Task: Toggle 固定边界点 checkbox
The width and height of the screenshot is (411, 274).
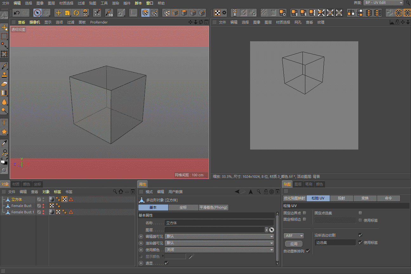Action: point(305,213)
